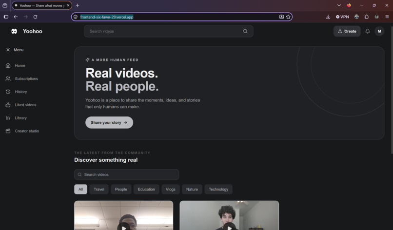The image size is (393, 230).
Task: Select the All category filter
Action: click(80, 189)
